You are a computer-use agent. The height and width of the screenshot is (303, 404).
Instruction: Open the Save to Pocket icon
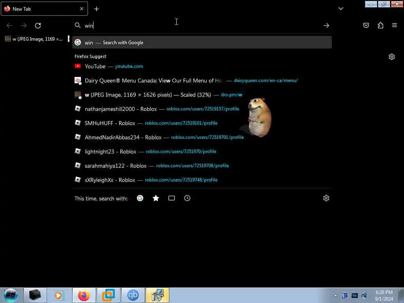coord(366,25)
